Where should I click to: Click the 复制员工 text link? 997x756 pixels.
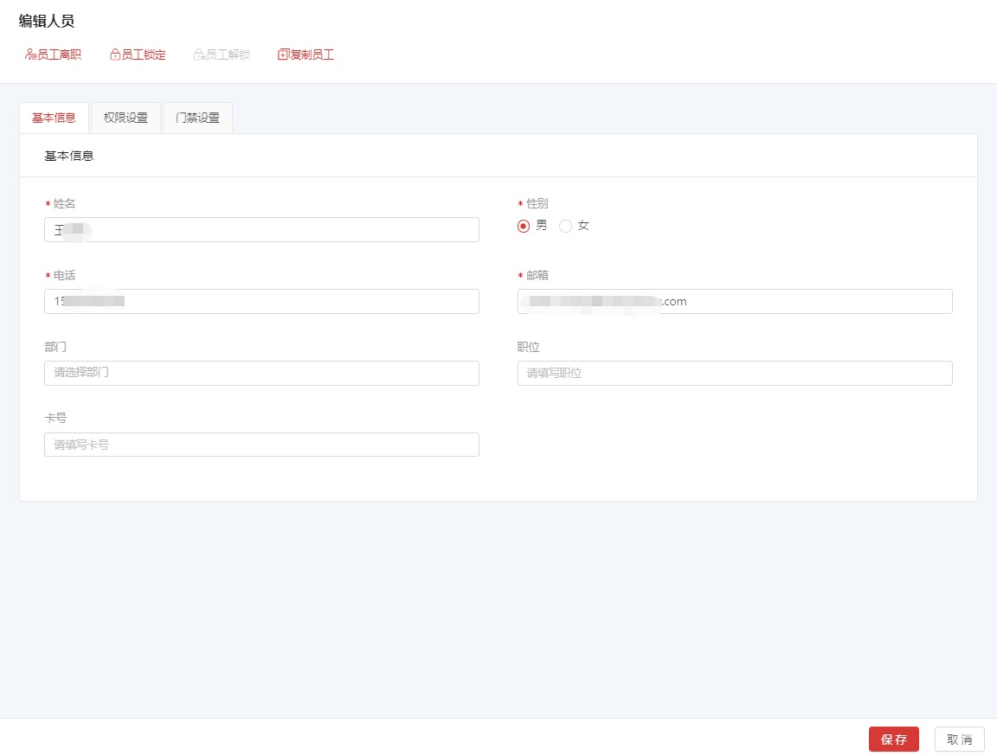point(312,54)
